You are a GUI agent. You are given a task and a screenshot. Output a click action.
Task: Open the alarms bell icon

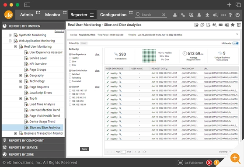tap(199, 15)
